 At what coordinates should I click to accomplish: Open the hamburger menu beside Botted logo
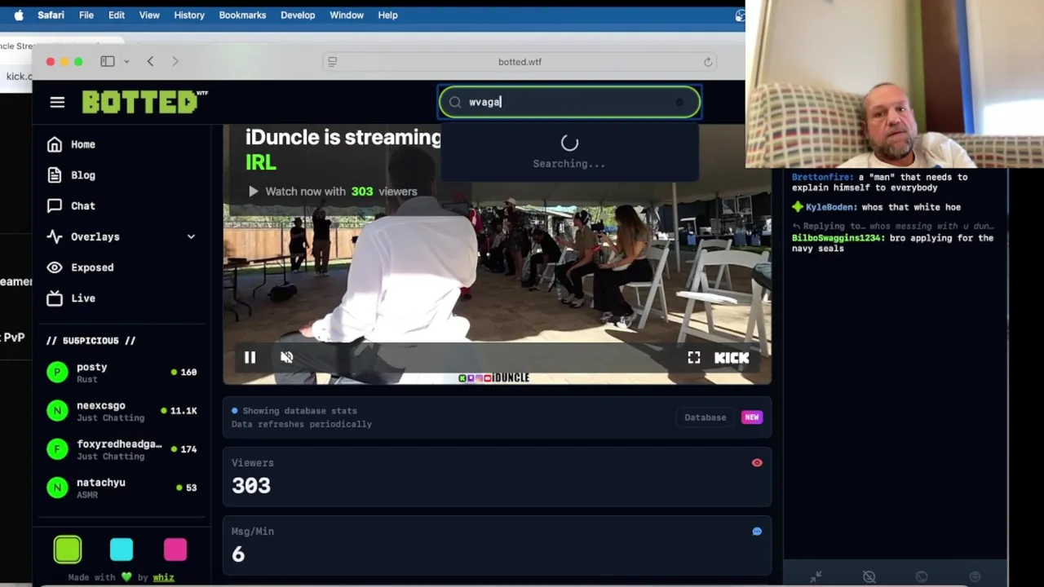pos(57,102)
